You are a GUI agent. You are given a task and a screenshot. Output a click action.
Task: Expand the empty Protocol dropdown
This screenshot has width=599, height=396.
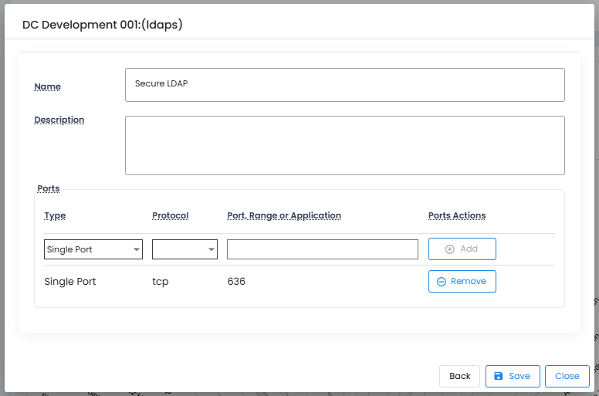(x=184, y=249)
